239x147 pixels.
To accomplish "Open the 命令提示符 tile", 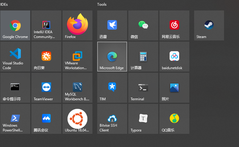I will tap(15, 88).
